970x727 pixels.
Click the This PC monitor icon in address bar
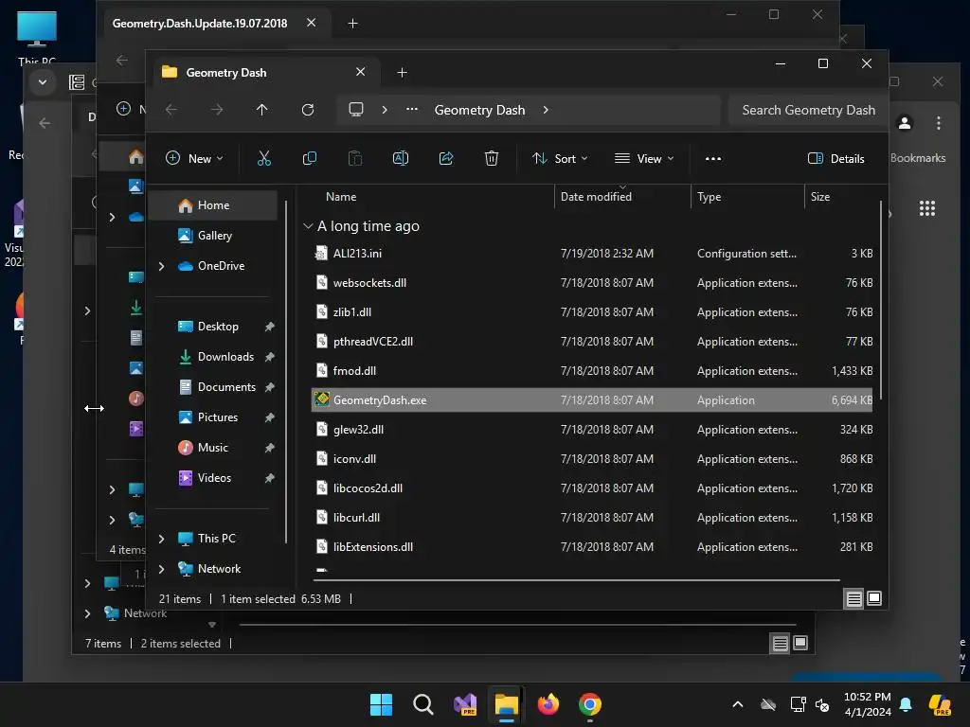[356, 110]
